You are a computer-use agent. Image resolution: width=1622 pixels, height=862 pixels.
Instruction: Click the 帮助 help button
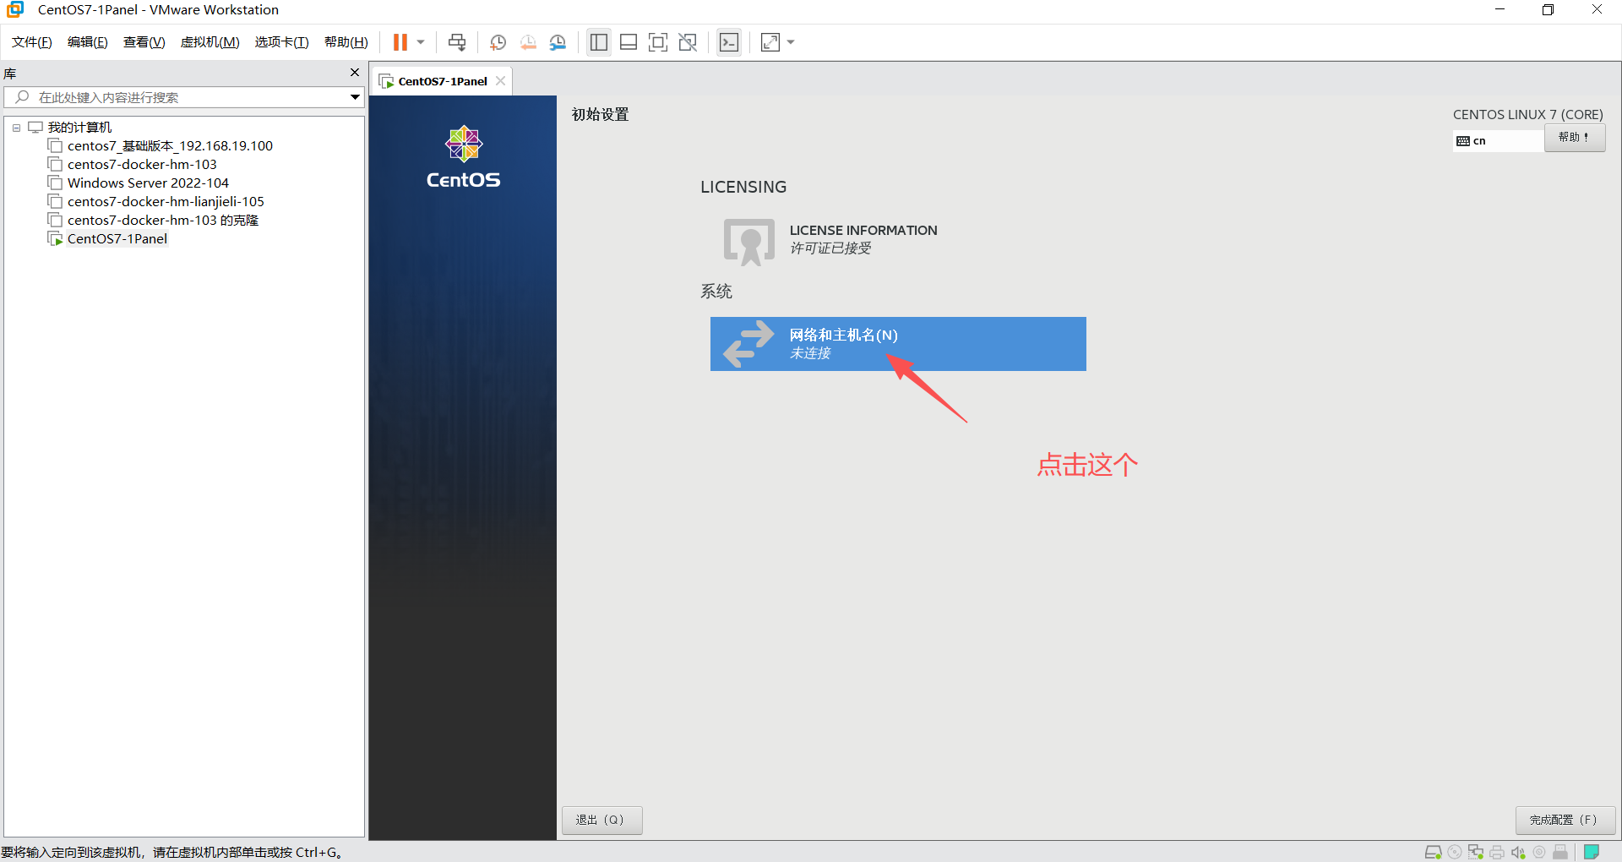[x=1575, y=138]
